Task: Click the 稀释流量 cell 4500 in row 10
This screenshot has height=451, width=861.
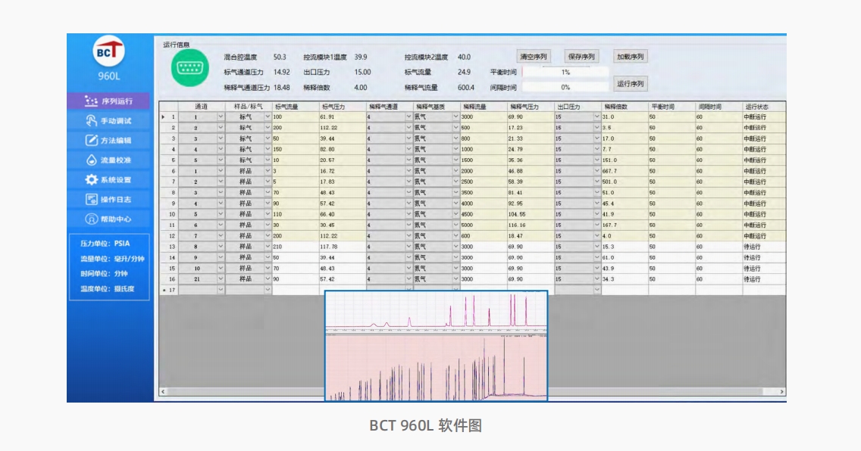Action: coord(484,214)
